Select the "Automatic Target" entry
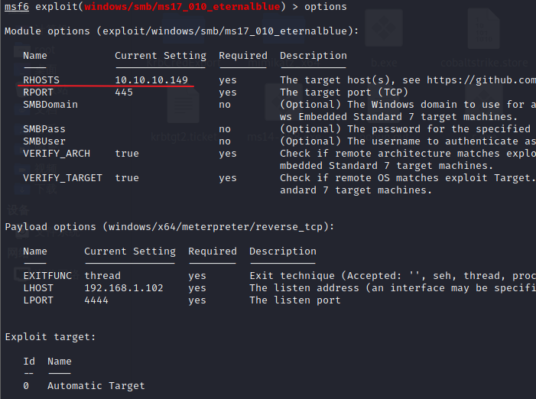 tap(96, 386)
